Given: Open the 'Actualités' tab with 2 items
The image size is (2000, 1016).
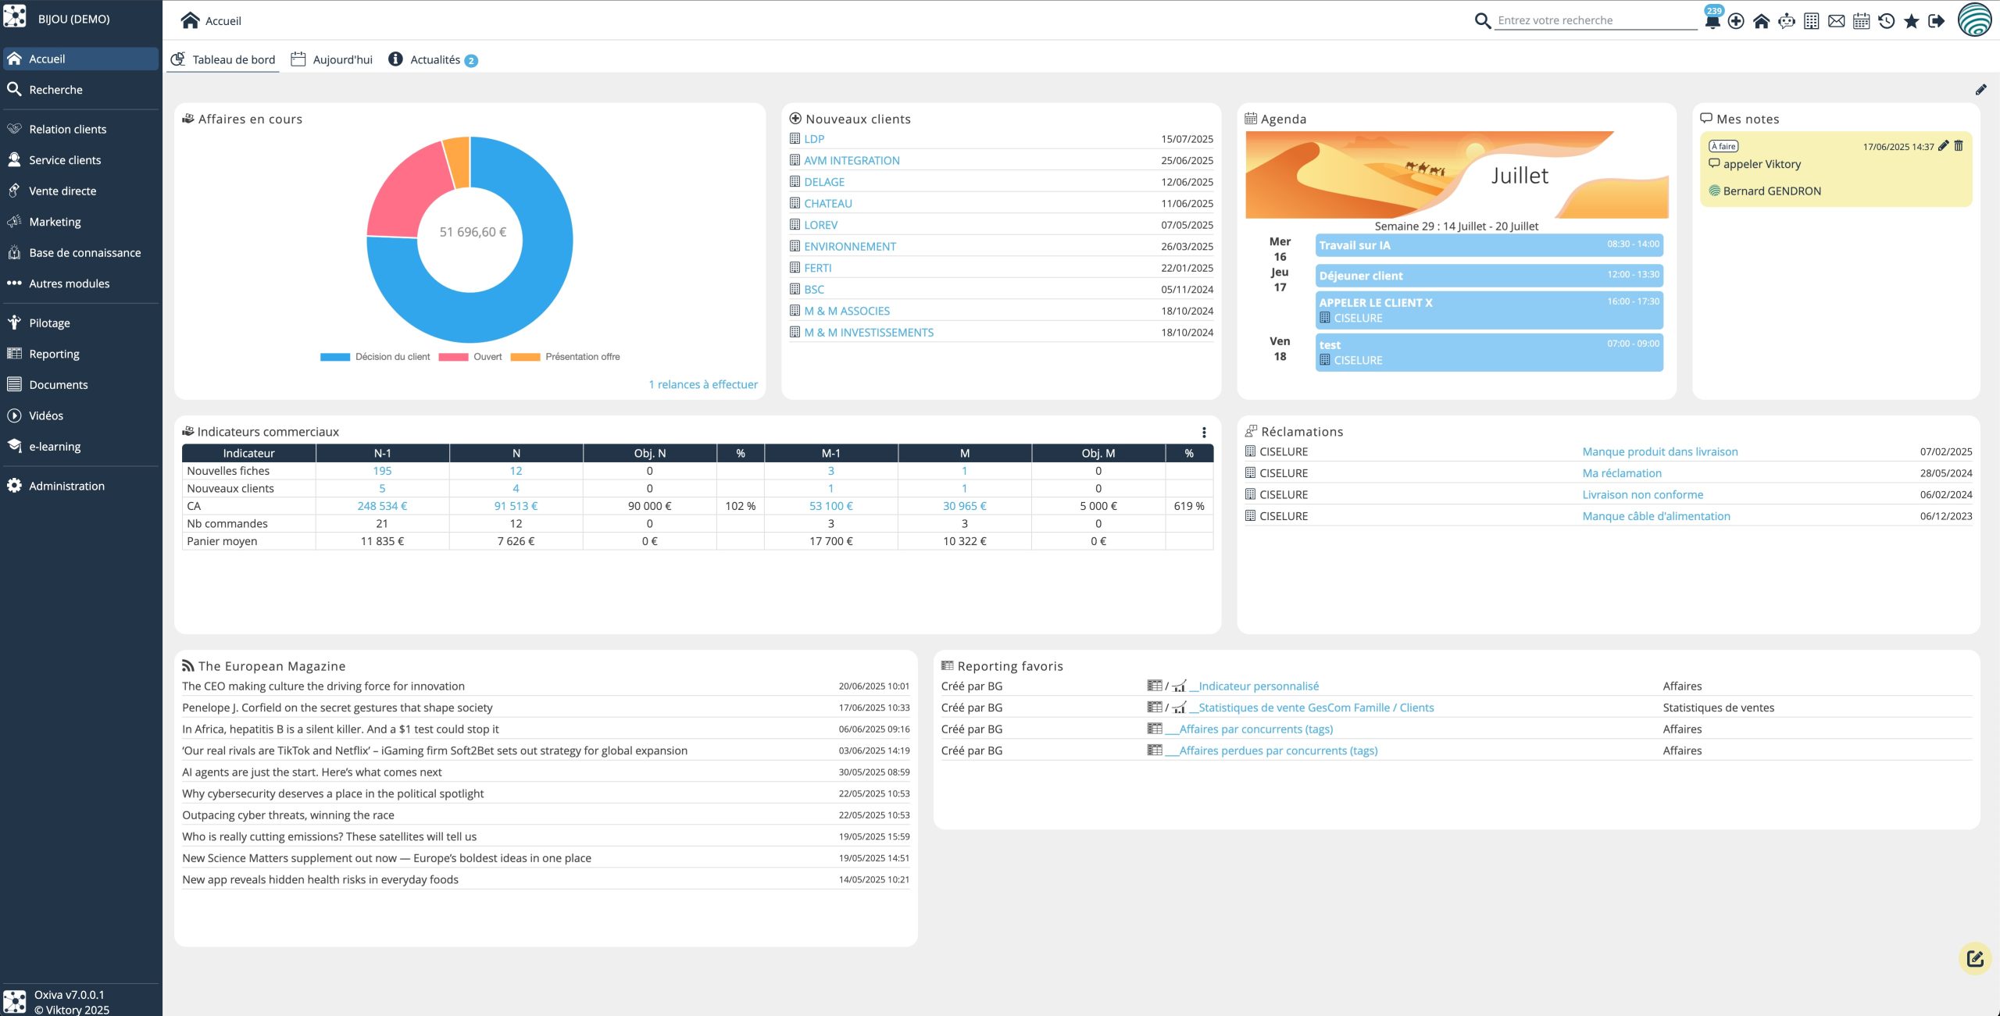Looking at the screenshot, I should (x=434, y=59).
